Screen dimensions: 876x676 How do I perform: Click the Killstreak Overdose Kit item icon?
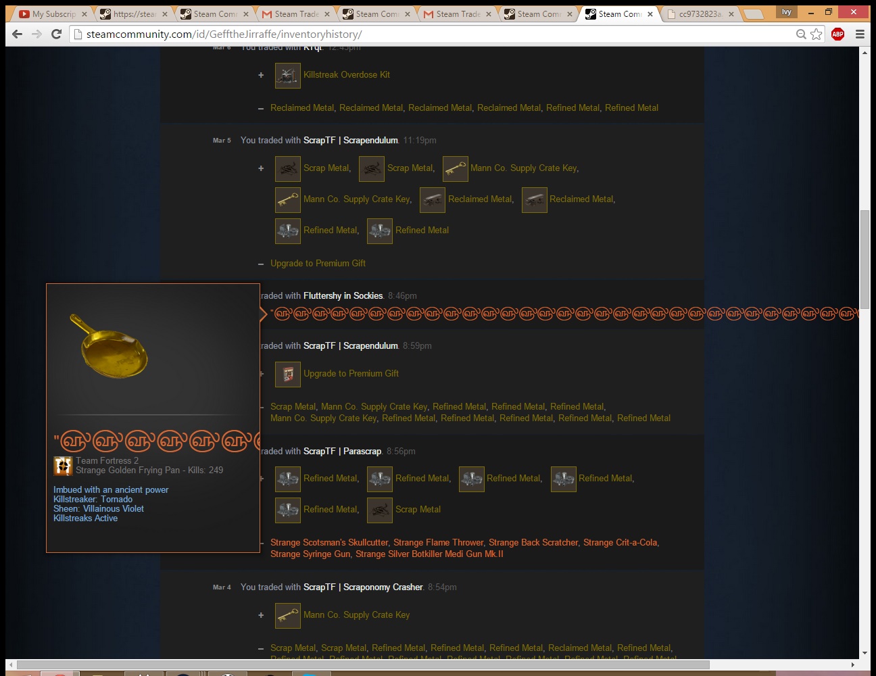pyautogui.click(x=287, y=76)
